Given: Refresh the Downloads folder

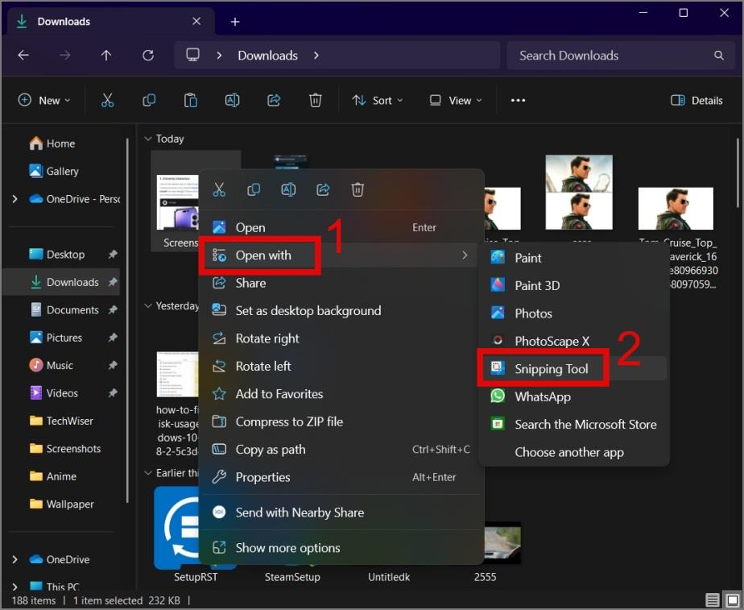Looking at the screenshot, I should pos(148,56).
